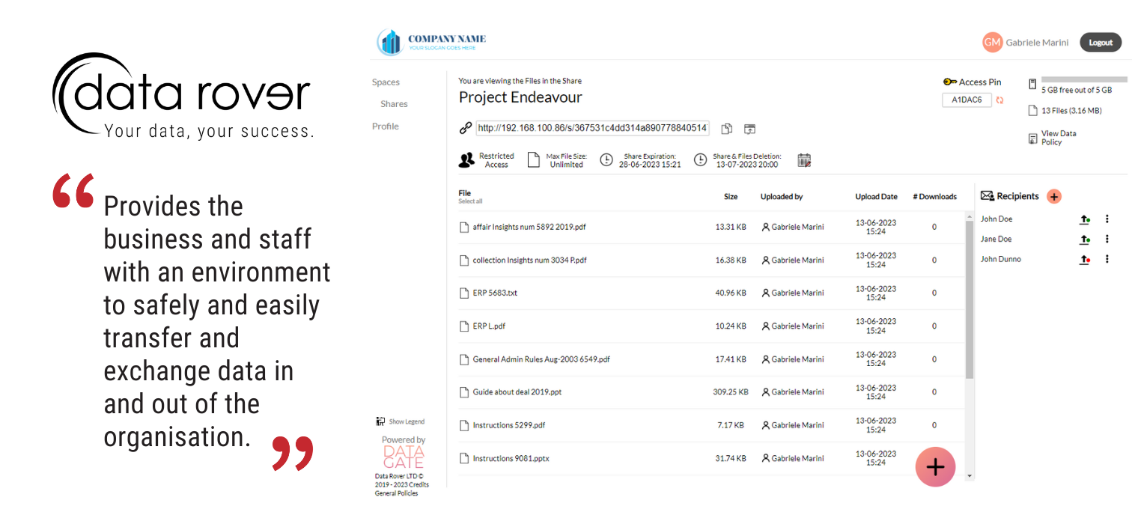The height and width of the screenshot is (524, 1132).
Task: Open the View Data Policy link
Action: point(1059,138)
